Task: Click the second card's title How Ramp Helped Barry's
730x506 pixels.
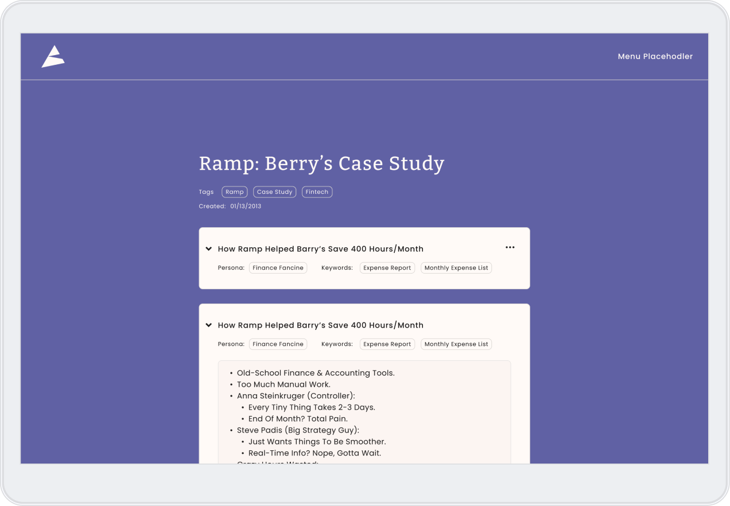Action: coord(321,325)
